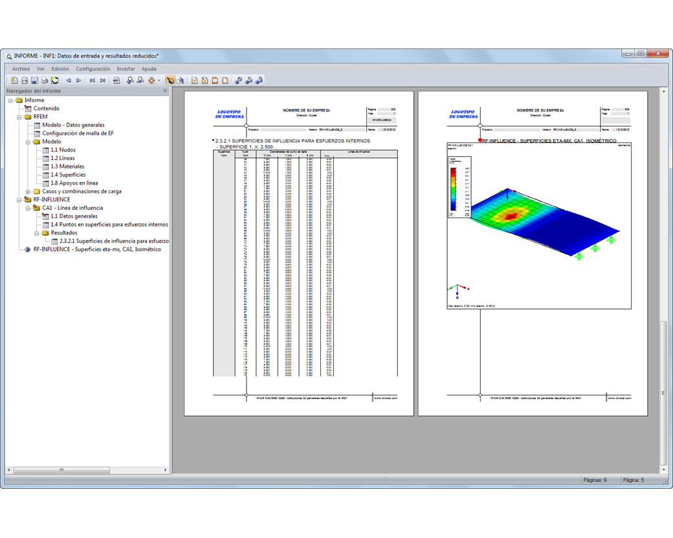The image size is (673, 538).
Task: Select Configuración de malla de EF
Action: (78, 133)
